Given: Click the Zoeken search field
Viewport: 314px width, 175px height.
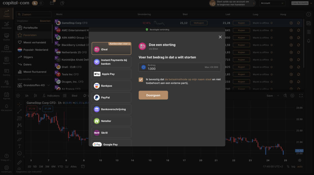Looking at the screenshot, I should pyautogui.click(x=34, y=14).
